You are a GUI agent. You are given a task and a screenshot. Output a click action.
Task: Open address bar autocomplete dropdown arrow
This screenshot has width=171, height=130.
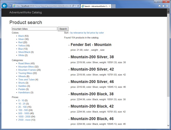coord(75,6)
